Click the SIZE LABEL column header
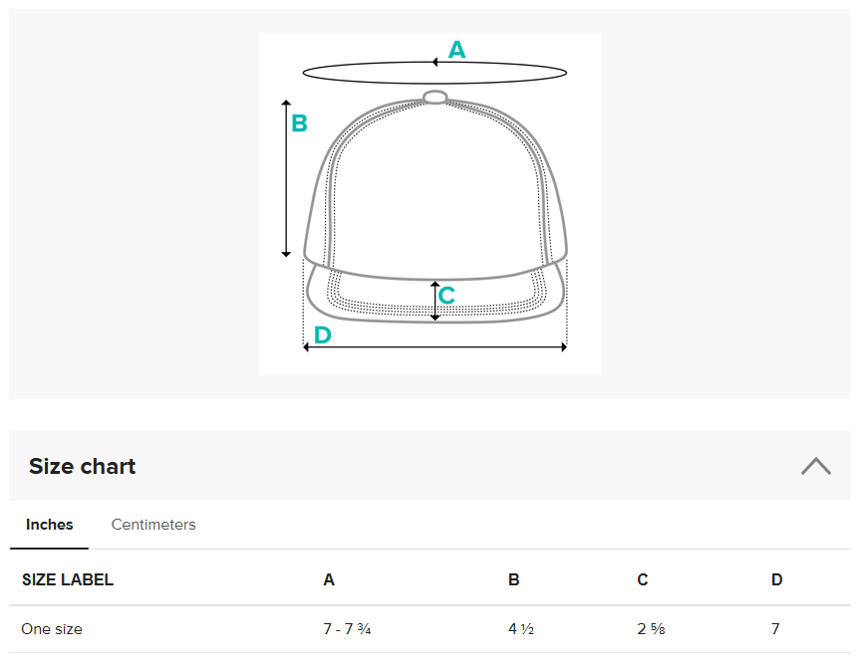The height and width of the screenshot is (669, 862). point(68,579)
